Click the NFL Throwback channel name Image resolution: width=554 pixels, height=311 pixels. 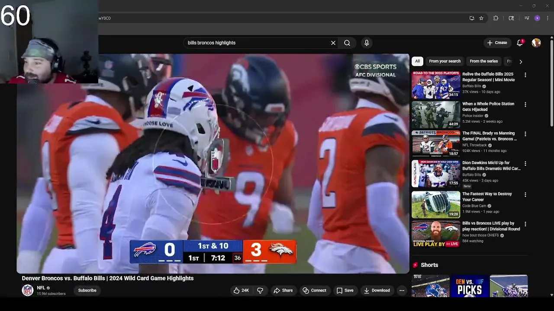coord(474,145)
